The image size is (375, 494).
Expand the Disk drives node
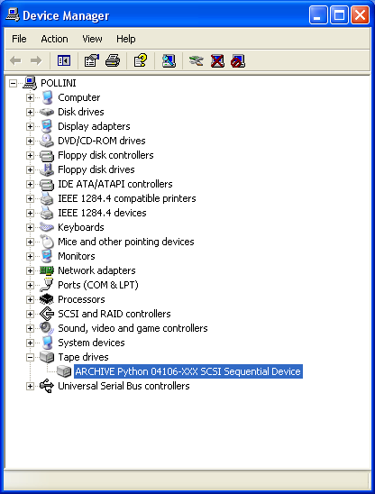pyautogui.click(x=30, y=112)
